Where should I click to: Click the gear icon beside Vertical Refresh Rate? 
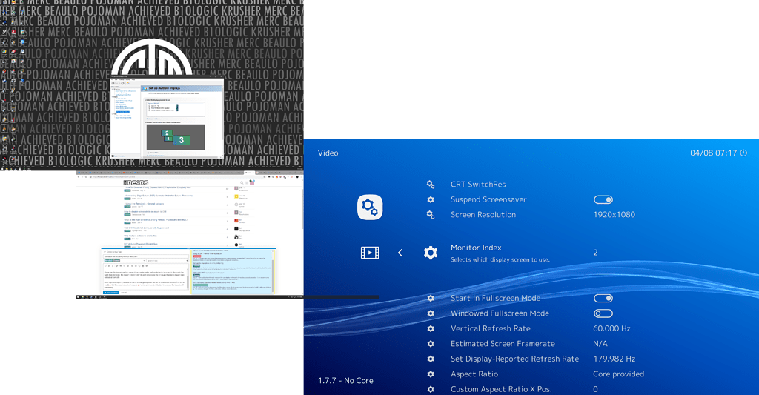click(x=431, y=328)
